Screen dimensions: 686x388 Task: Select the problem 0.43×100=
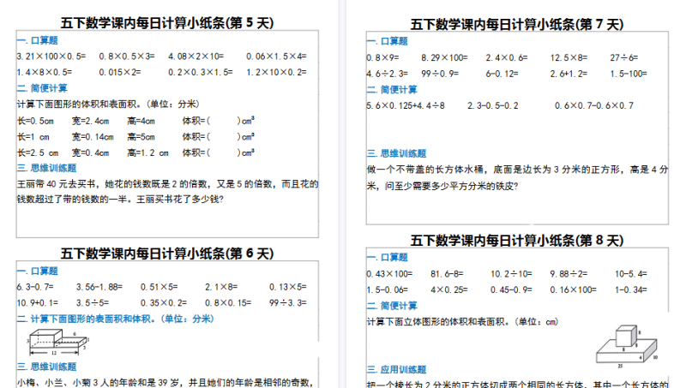390,274
